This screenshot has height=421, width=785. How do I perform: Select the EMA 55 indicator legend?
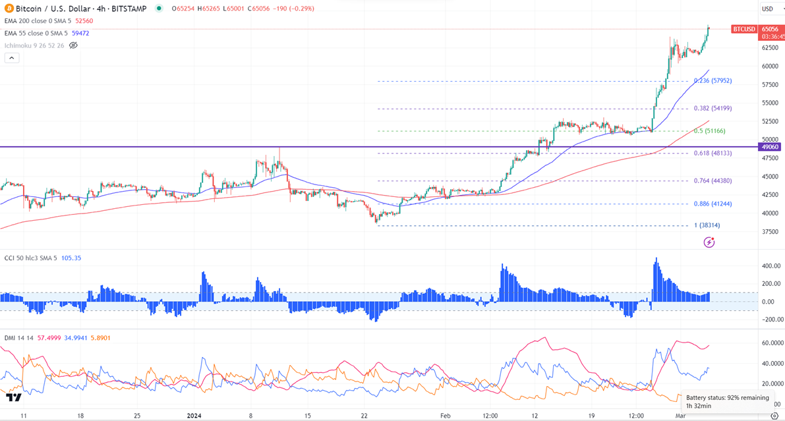click(x=36, y=33)
